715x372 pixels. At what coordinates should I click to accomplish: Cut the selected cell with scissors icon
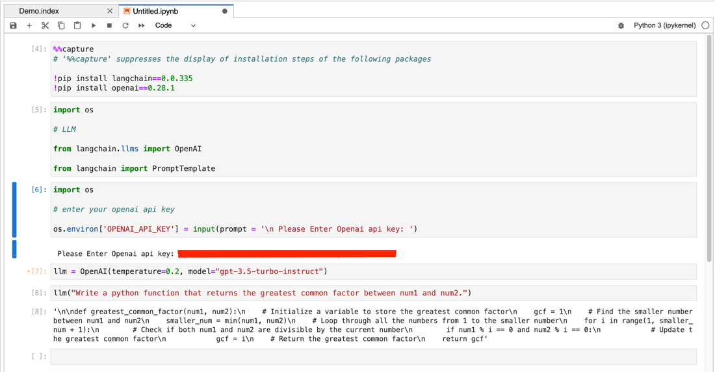pos(45,26)
